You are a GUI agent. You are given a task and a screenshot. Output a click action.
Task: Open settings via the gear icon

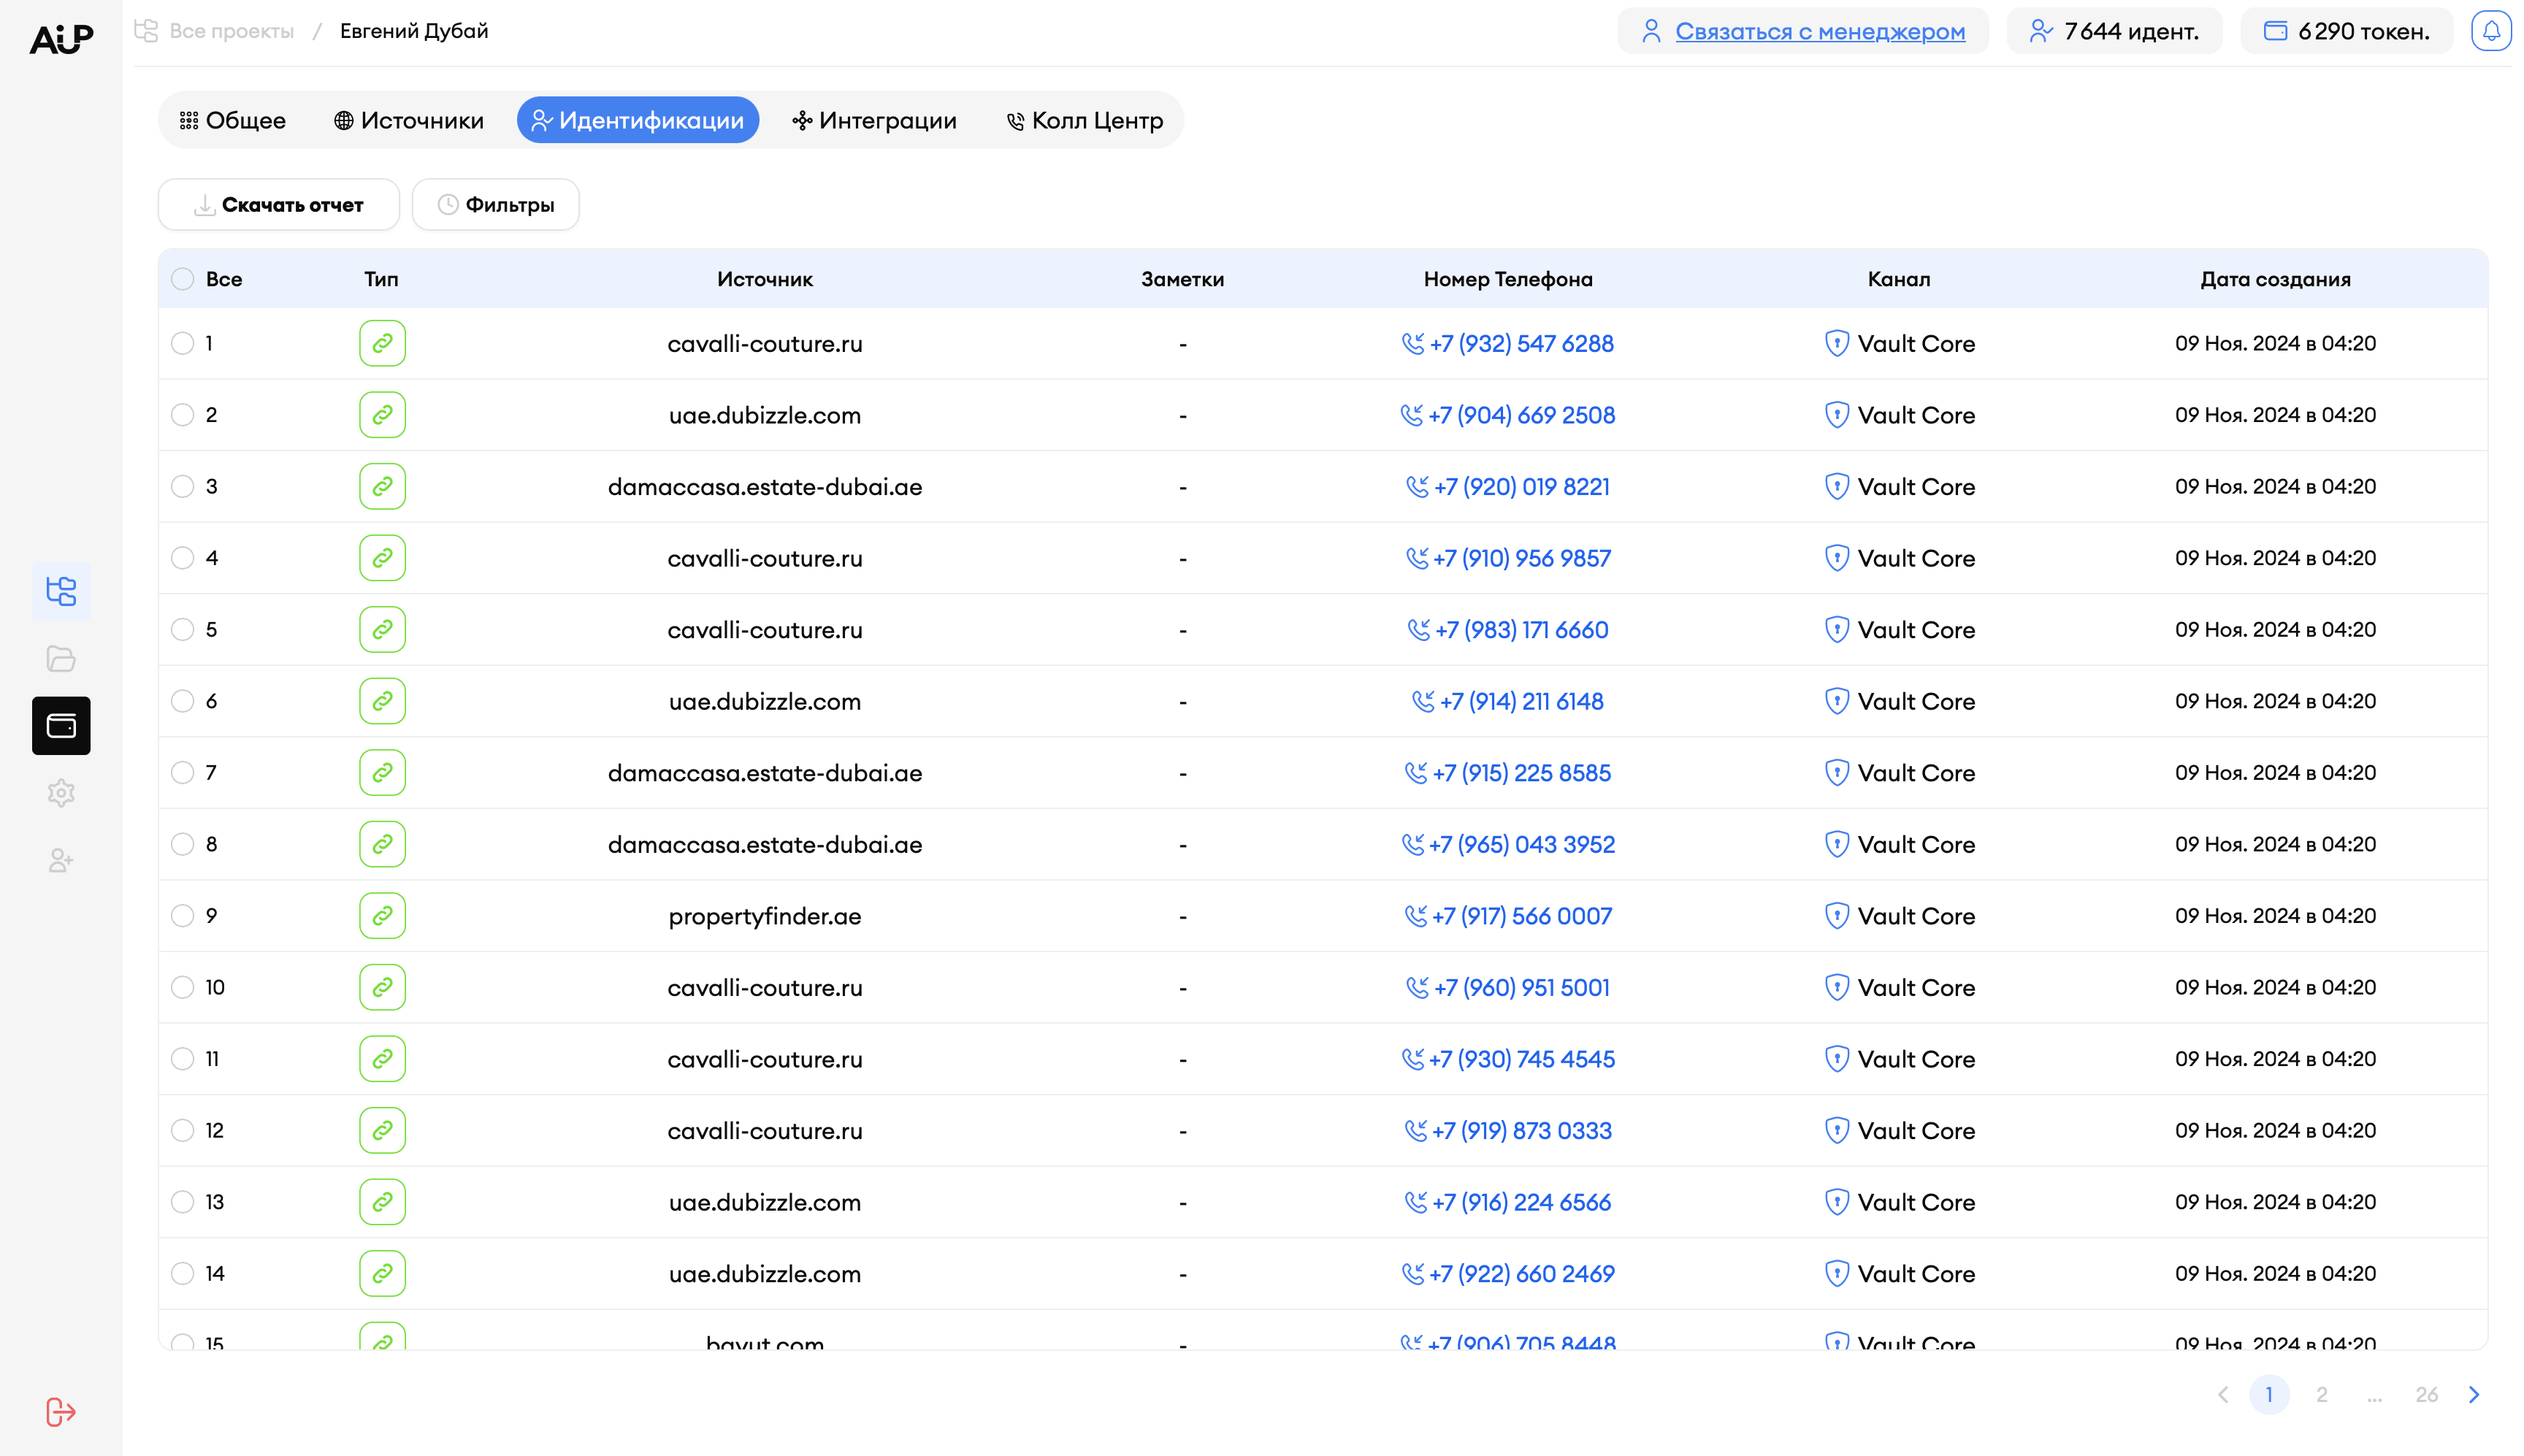coord(61,792)
